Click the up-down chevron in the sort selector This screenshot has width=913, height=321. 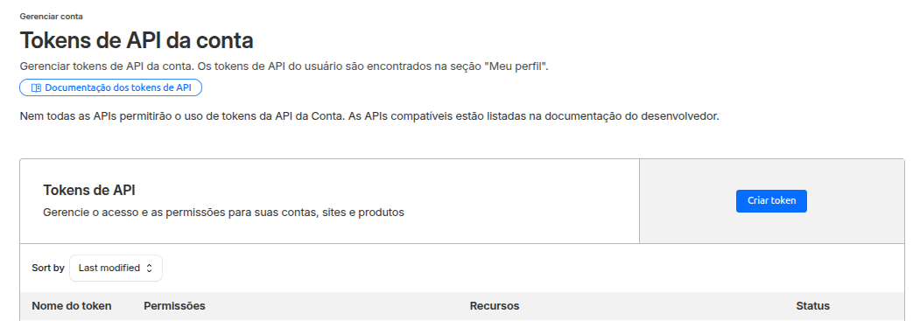pos(149,268)
